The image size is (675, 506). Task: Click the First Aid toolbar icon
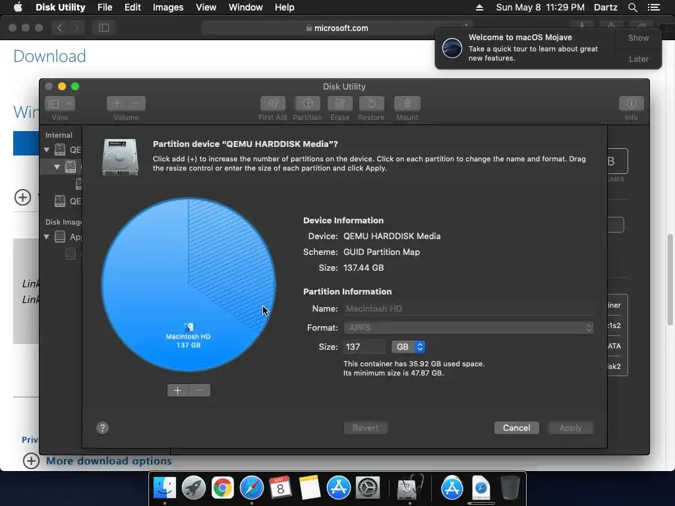coord(272,103)
